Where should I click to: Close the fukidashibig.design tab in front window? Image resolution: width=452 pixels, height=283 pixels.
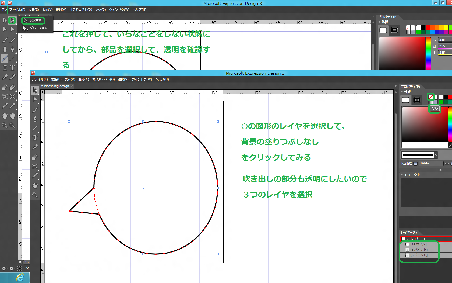pyautogui.click(x=72, y=86)
